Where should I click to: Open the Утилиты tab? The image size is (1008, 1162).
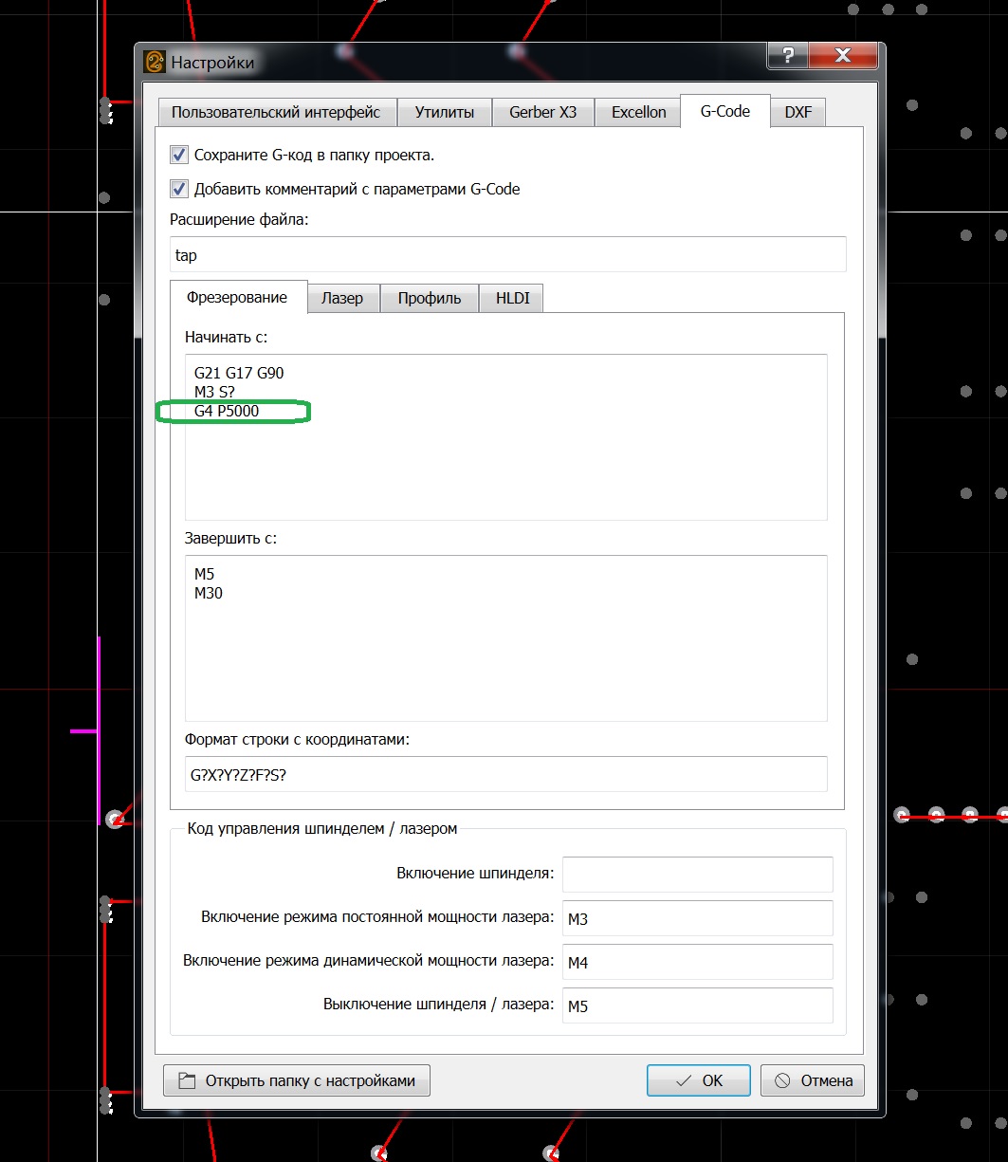tap(445, 112)
